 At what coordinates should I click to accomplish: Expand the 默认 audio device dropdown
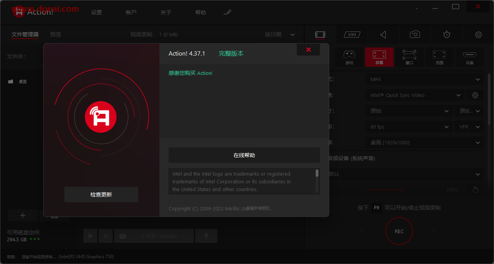pos(406,174)
